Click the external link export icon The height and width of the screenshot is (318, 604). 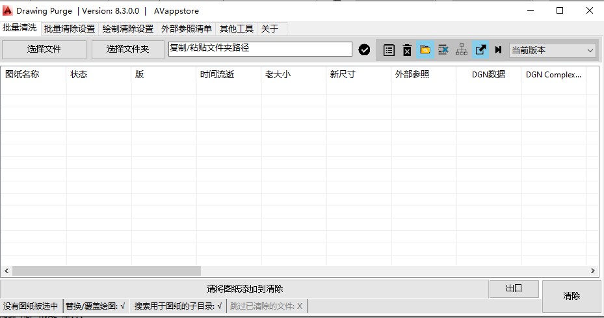pos(480,50)
